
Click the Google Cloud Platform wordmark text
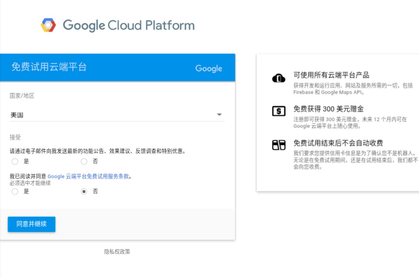[x=129, y=26]
